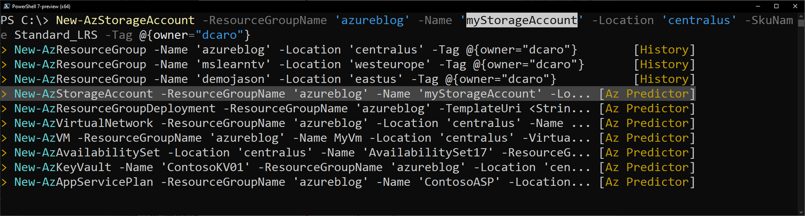Pick the 'demojason' eastus history entry
Viewport: 805px width, 216px height.
point(348,79)
